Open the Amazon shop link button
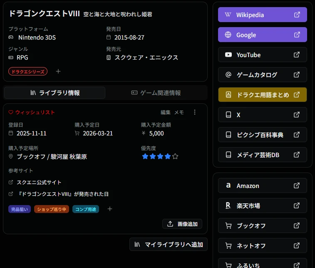 pos(263,185)
